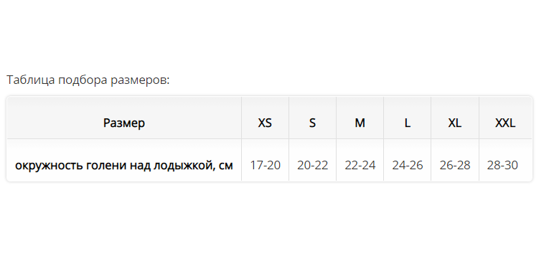549x274 pixels.
Task: Click the L size column header
Action: (x=407, y=123)
